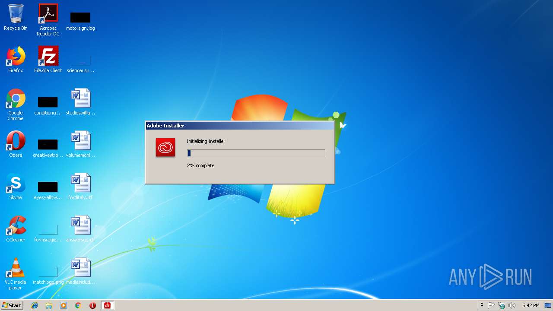
Task: Click the network tray icon
Action: click(502, 305)
